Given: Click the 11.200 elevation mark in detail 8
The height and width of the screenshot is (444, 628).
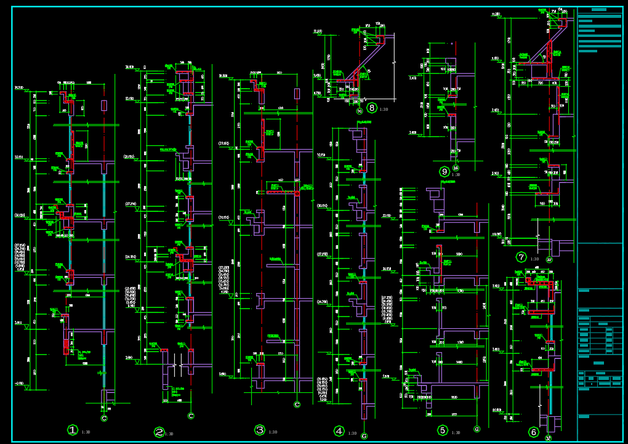Looking at the screenshot, I should [x=318, y=31].
